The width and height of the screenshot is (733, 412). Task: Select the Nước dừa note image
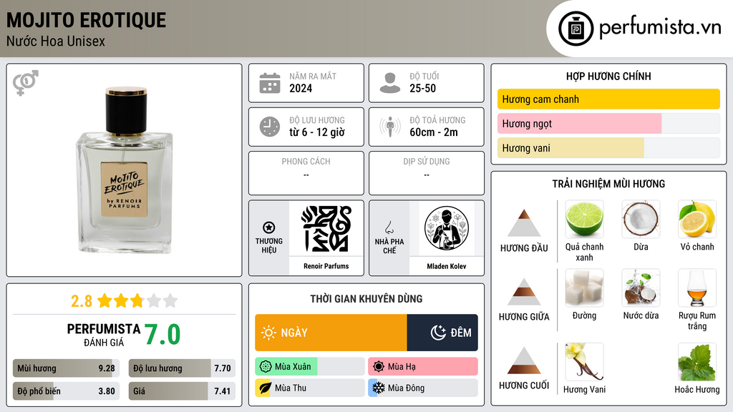641,288
